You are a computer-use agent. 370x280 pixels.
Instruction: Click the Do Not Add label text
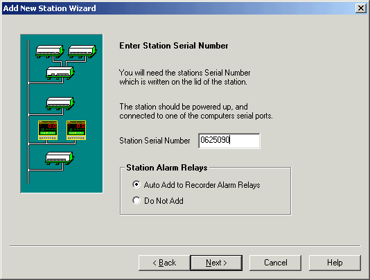coord(164,201)
